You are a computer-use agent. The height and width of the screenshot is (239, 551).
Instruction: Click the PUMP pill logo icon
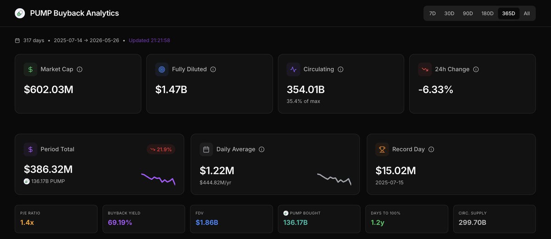(x=19, y=13)
